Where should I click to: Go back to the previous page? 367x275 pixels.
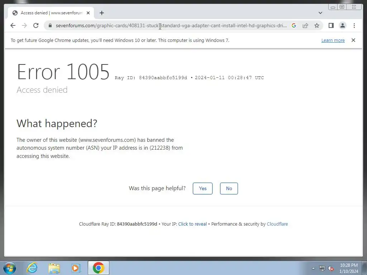pos(13,25)
